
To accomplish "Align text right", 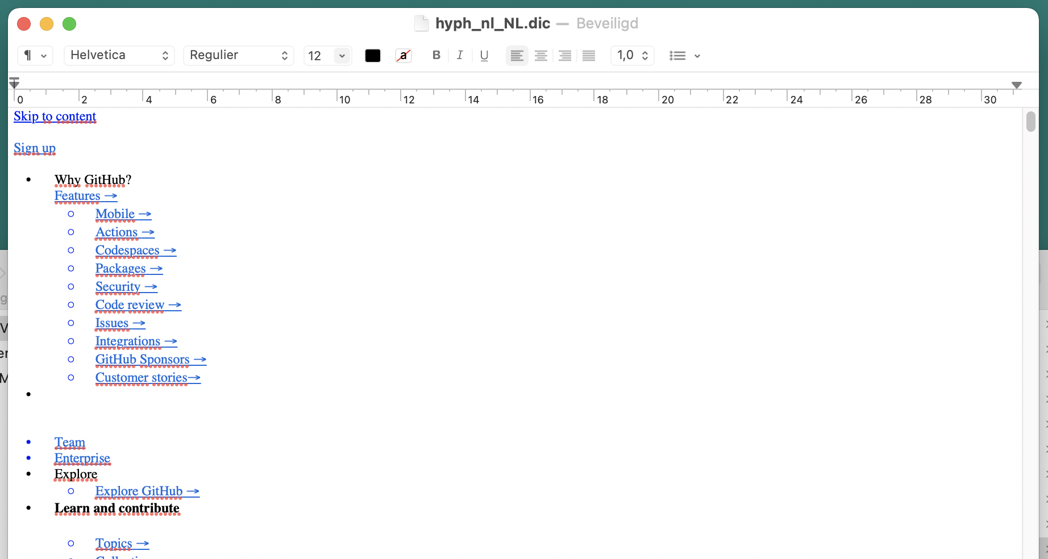I will 565,56.
